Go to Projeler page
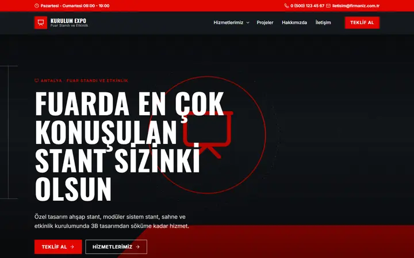The image size is (414, 258). [265, 22]
